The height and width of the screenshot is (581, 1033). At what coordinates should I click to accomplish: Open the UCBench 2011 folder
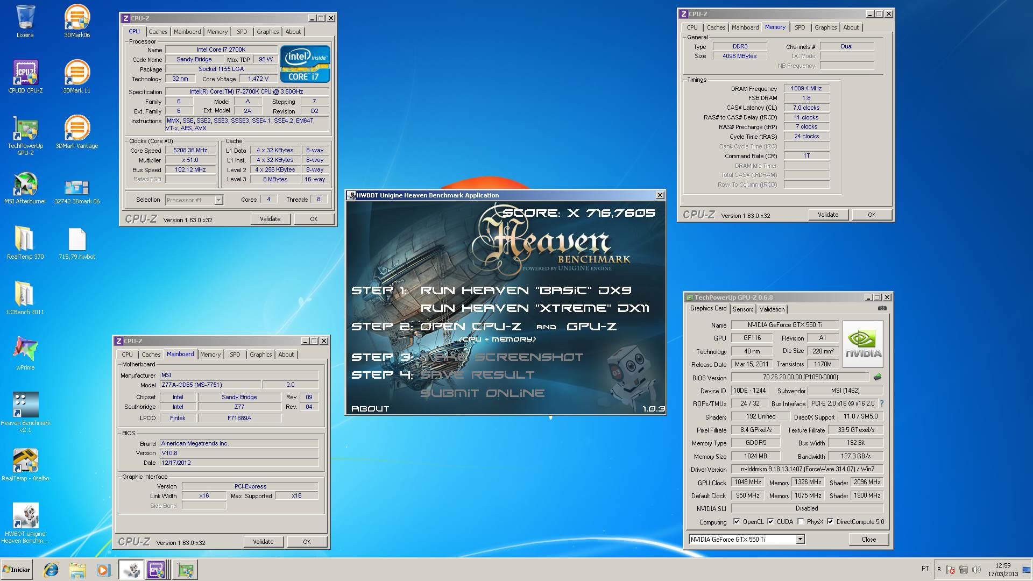pos(25,299)
